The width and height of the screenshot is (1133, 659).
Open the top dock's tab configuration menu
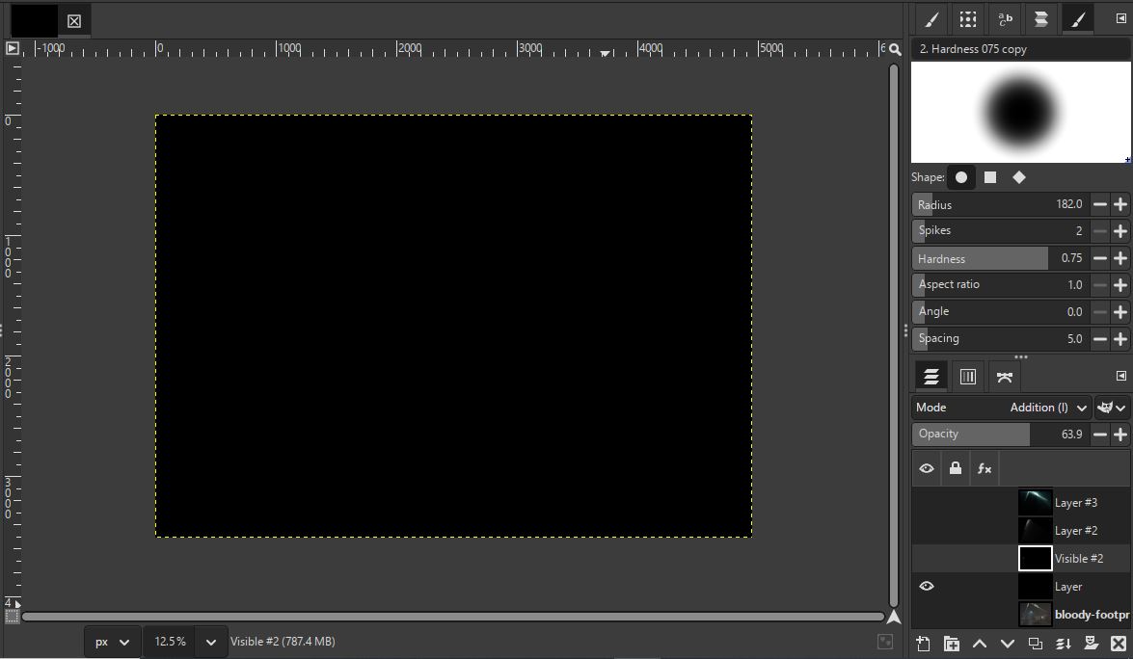pos(1120,18)
